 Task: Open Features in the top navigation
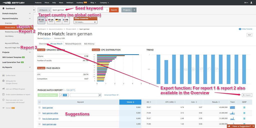click(38, 2)
